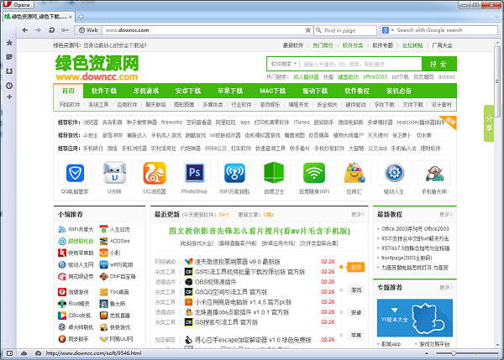Open the Opera menu button
This screenshot has width=504, height=360.
coord(18,4)
